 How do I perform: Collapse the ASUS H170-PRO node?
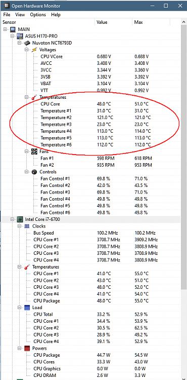(x=13, y=36)
